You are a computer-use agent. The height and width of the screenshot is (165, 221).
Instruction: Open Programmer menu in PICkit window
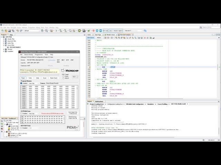[x=39, y=55]
